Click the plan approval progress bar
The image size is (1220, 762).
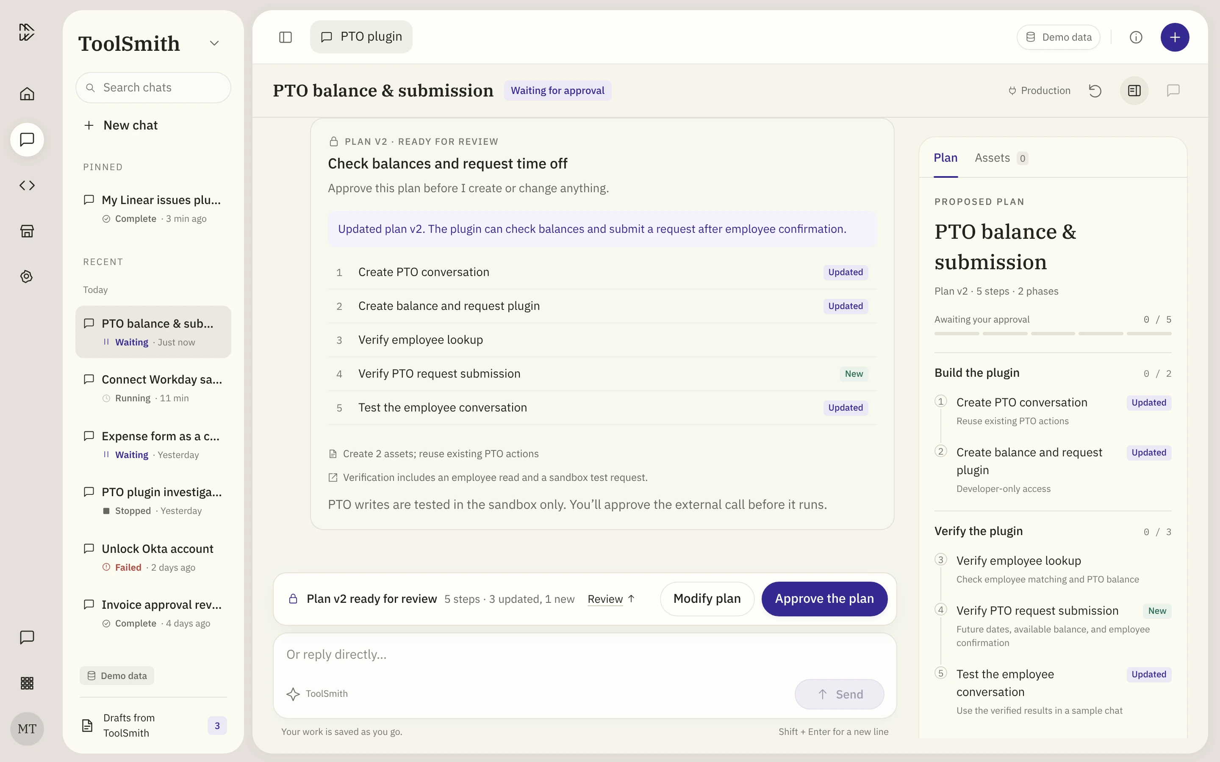pyautogui.click(x=1053, y=334)
